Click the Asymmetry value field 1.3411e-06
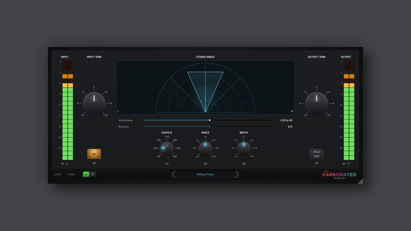 tap(286, 120)
